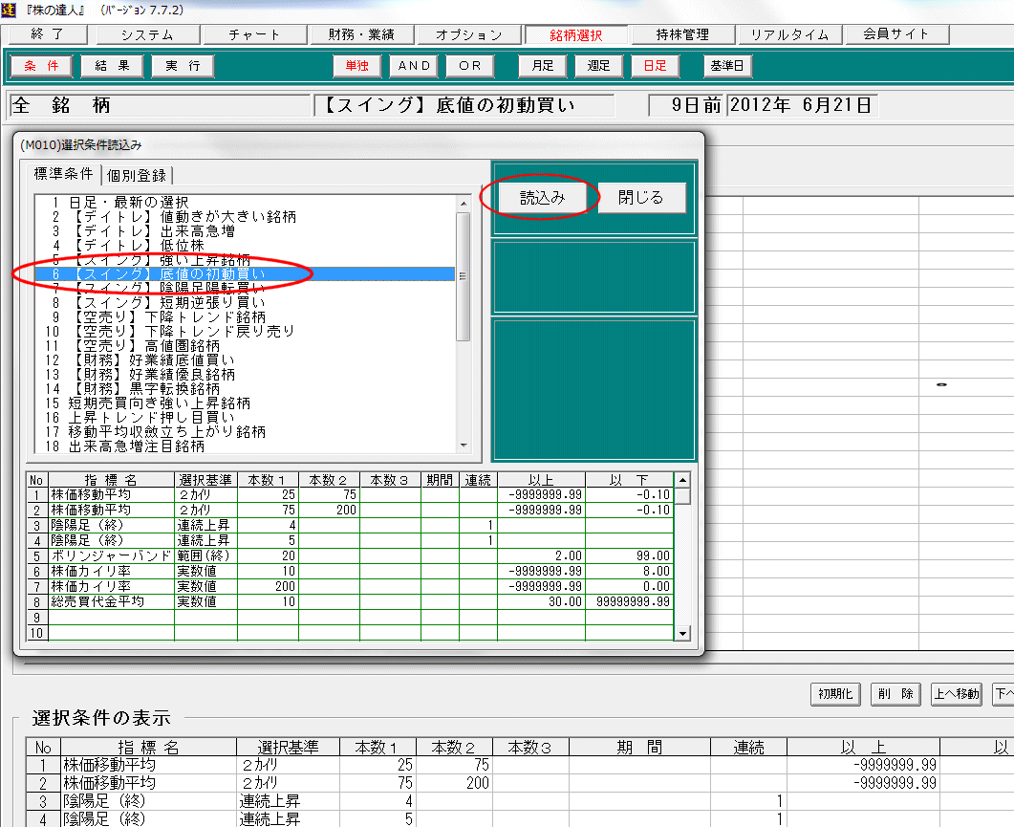Select 上昇トレンド押し目買い
The image size is (1014, 827).
[245, 418]
